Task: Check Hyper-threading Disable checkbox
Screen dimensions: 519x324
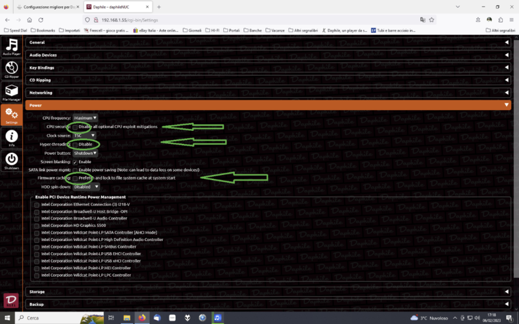Action: (75, 144)
